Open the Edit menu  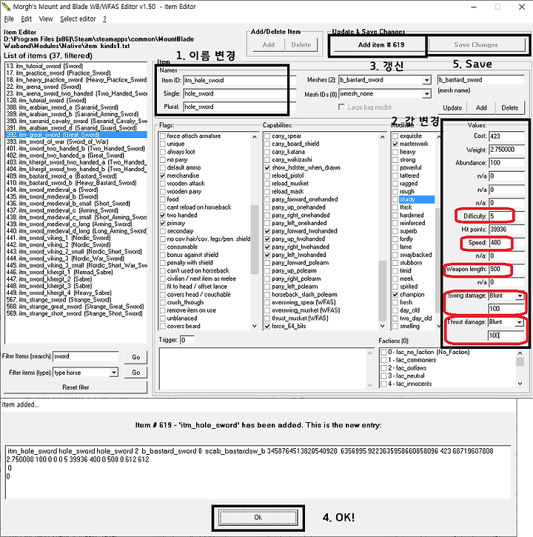pos(27,19)
